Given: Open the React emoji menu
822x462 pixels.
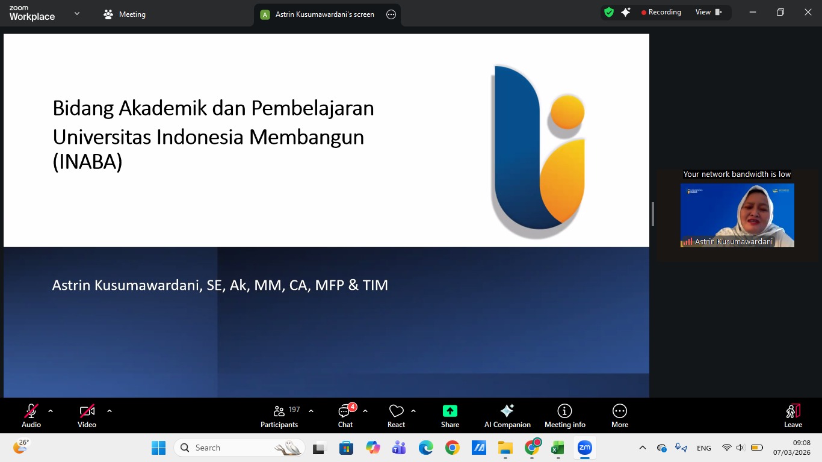Looking at the screenshot, I should (x=396, y=415).
